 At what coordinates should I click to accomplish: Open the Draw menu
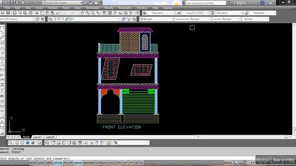(77, 8)
